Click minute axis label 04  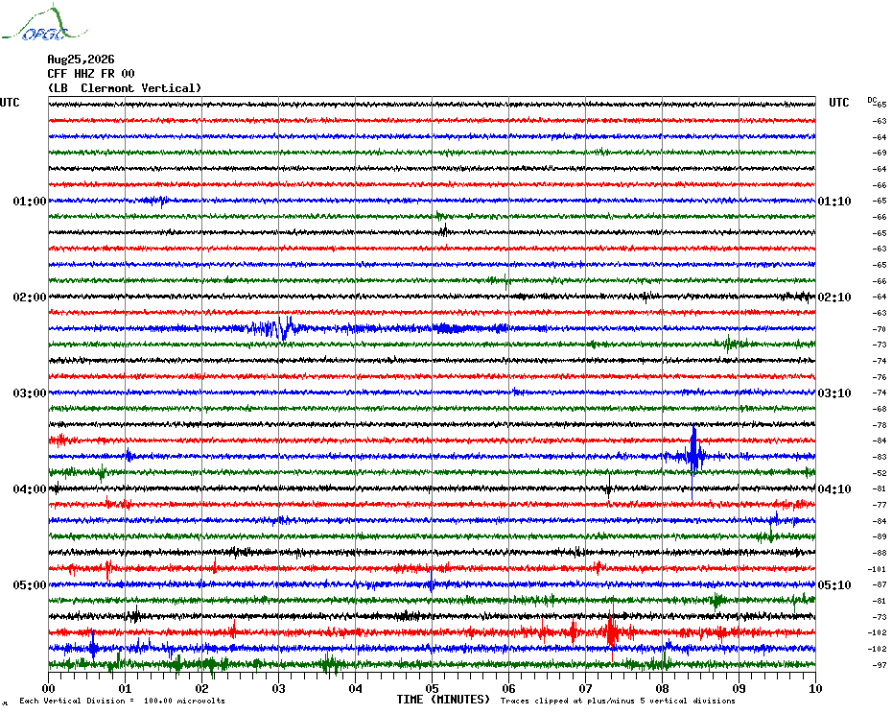(x=356, y=688)
